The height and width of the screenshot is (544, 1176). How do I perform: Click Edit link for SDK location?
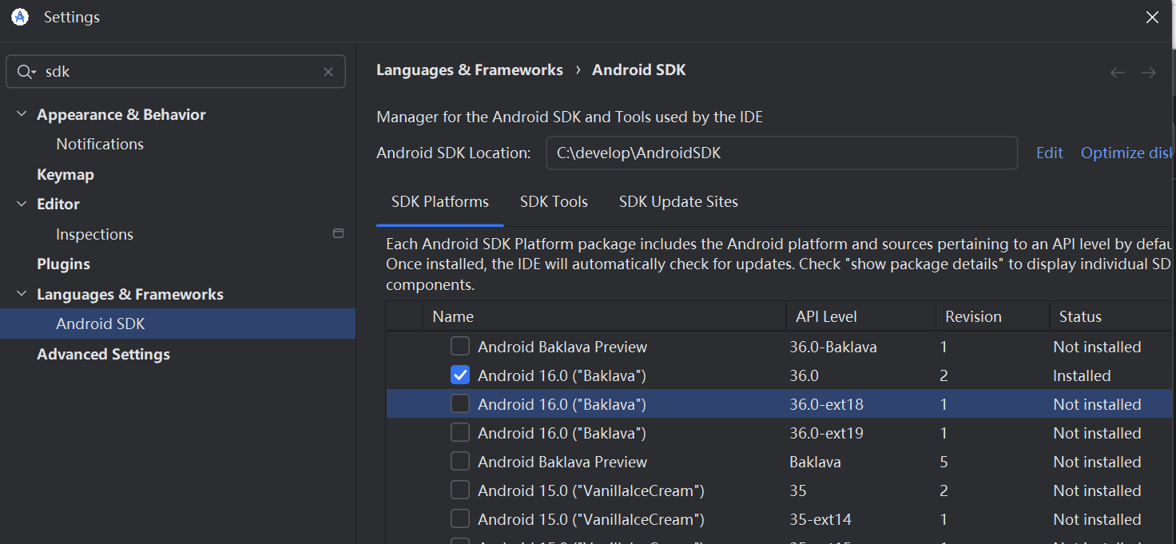coord(1049,153)
